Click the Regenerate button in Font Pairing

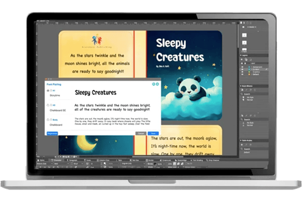tap(52, 134)
